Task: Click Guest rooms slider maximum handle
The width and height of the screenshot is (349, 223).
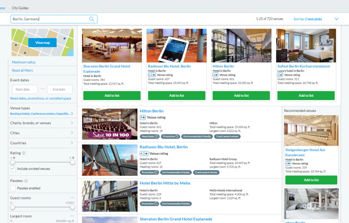Action: tap(73, 207)
